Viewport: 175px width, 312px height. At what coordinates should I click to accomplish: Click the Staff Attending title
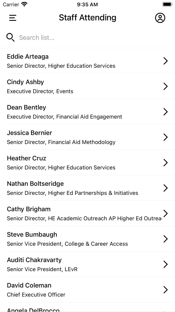[x=87, y=18]
